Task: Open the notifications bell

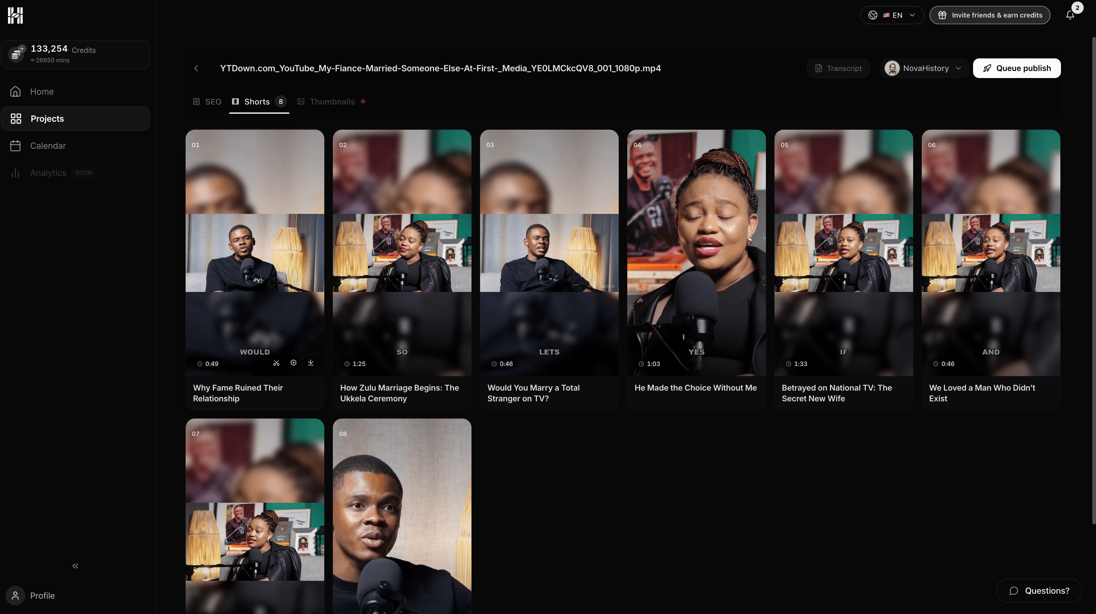Action: pyautogui.click(x=1070, y=15)
